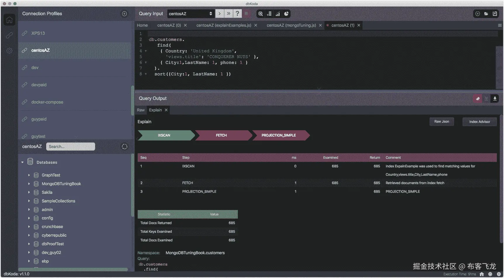Screen dimensions: 504x278
Task: Expand the crunchbase database
Action: click(x=29, y=227)
